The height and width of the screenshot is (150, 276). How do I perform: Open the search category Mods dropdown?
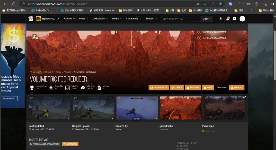tap(207, 19)
